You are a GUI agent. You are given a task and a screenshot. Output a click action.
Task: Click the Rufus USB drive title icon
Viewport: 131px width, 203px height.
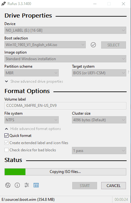pos(3,4)
